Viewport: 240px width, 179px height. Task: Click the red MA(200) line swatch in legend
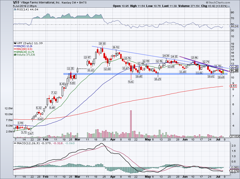click(x=15, y=49)
